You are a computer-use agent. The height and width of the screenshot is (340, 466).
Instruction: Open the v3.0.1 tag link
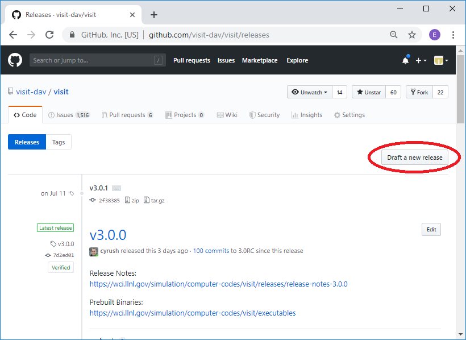point(99,188)
